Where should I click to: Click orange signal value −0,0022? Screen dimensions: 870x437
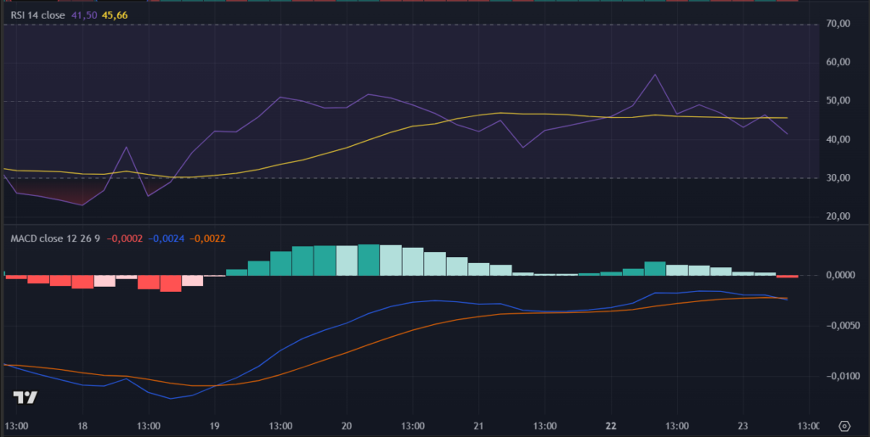coord(207,238)
